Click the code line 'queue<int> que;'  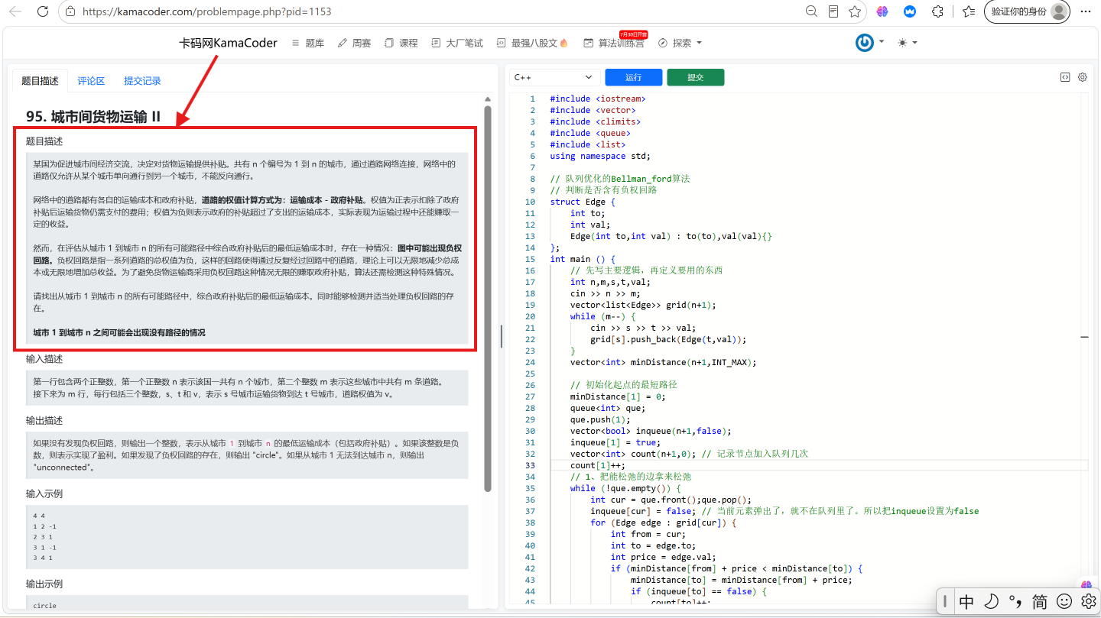[x=608, y=408]
